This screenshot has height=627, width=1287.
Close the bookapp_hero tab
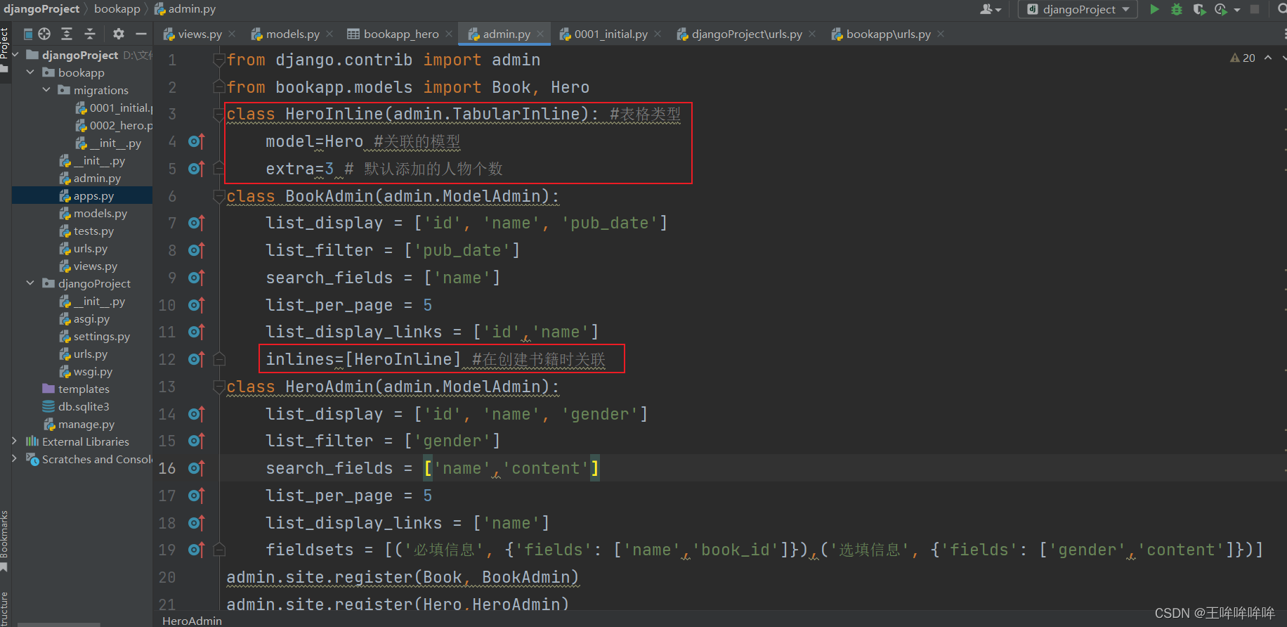[449, 34]
